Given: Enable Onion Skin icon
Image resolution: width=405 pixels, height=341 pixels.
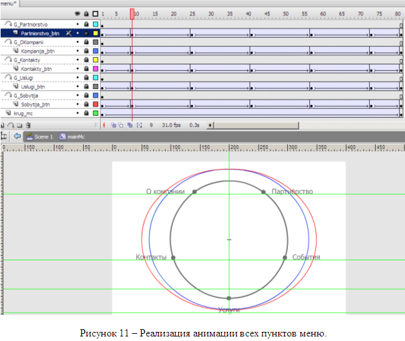Looking at the screenshot, I should coord(113,126).
